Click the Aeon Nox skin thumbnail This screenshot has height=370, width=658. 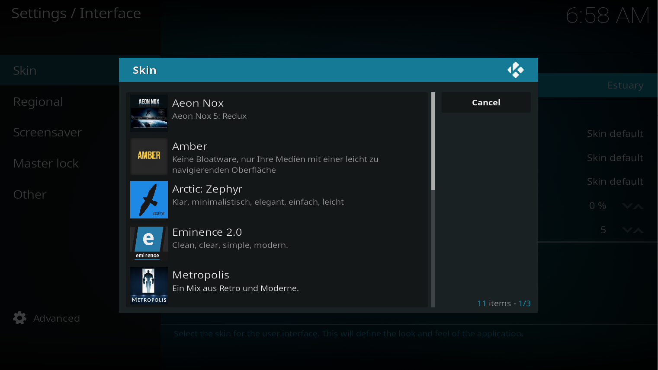[x=149, y=113]
